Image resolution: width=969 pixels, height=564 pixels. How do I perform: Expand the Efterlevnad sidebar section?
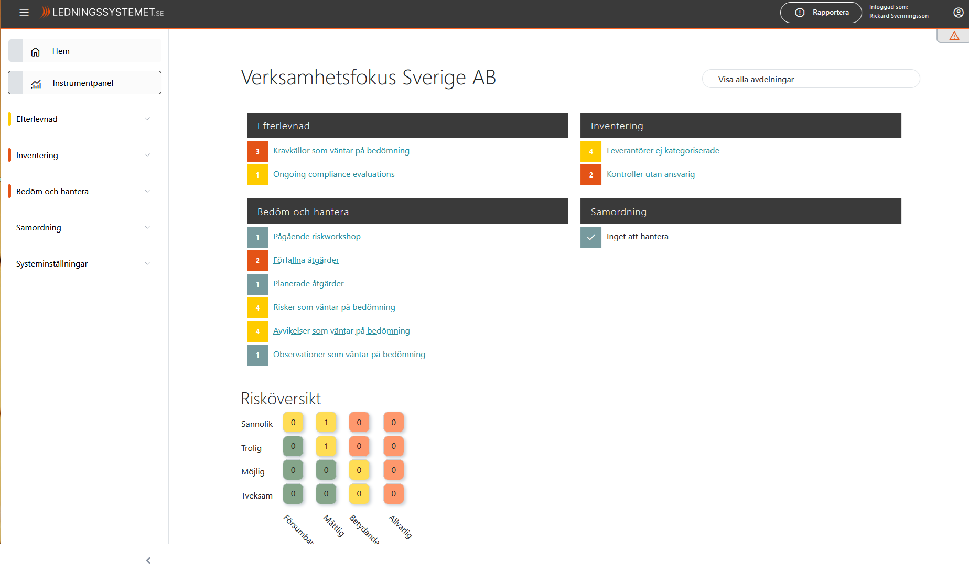tap(147, 119)
